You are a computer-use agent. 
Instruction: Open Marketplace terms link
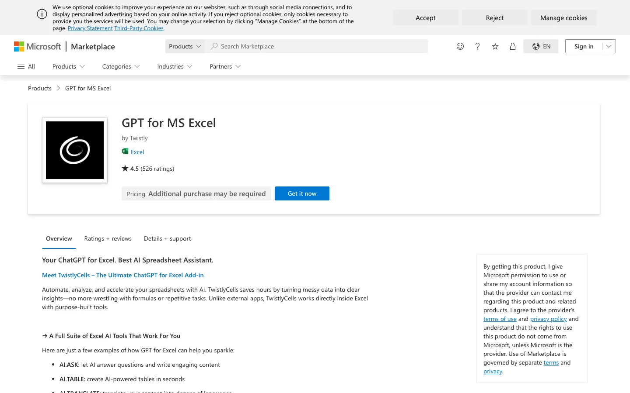click(x=551, y=362)
